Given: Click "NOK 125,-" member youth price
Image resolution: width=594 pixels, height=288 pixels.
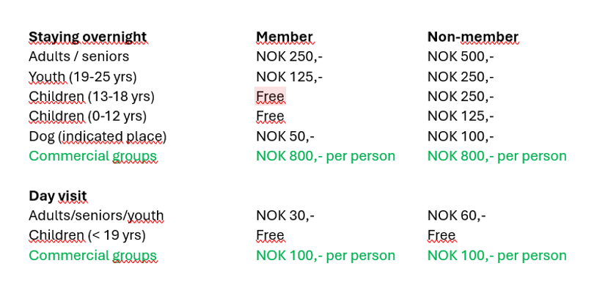Looking at the screenshot, I should tap(289, 77).
